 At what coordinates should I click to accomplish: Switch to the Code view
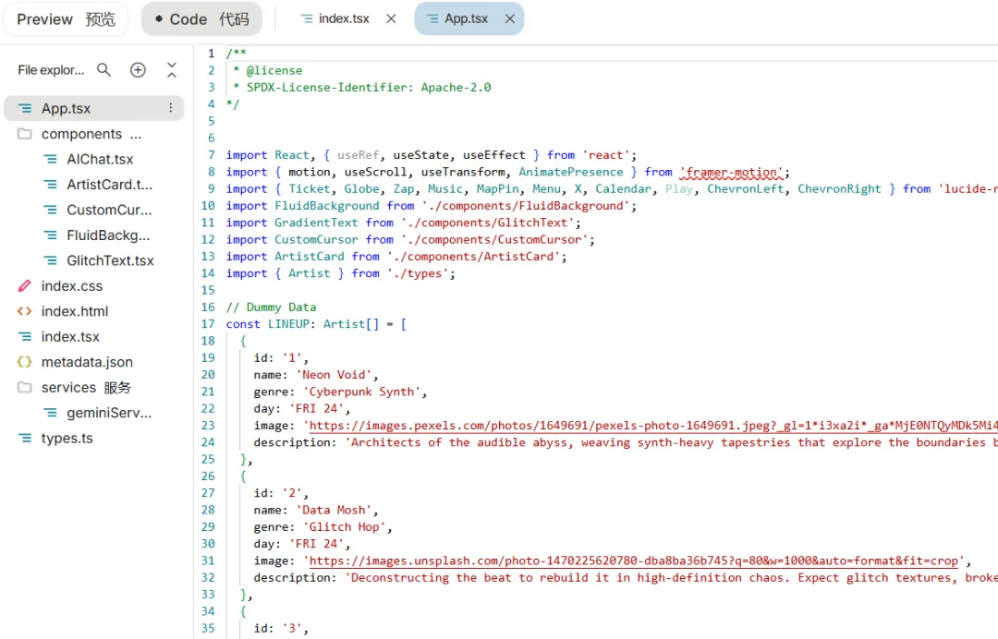201,19
